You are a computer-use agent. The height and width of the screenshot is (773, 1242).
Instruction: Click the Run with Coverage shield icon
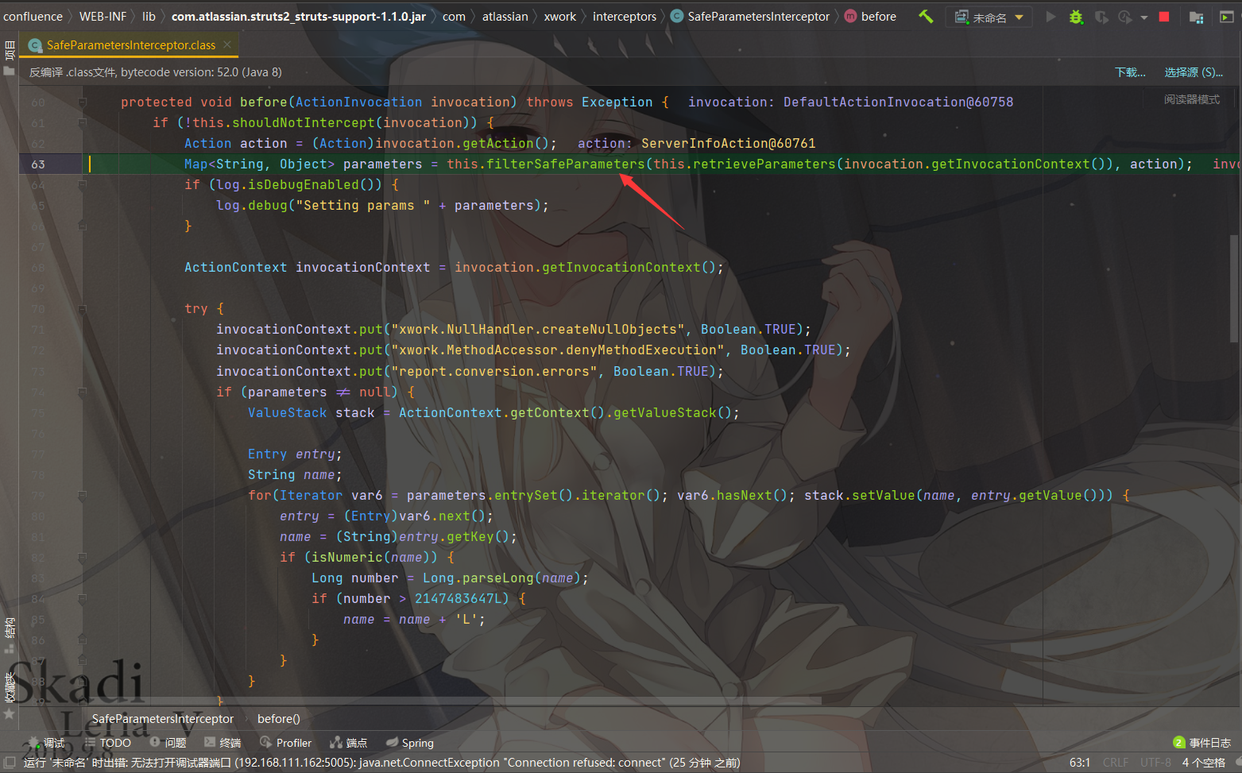1101,17
